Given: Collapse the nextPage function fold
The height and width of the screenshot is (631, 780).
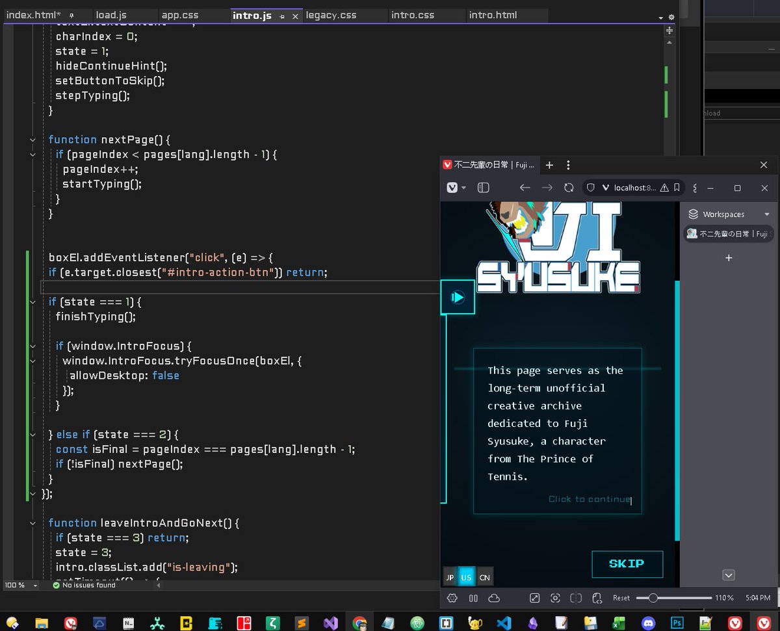Looking at the screenshot, I should click(32, 140).
